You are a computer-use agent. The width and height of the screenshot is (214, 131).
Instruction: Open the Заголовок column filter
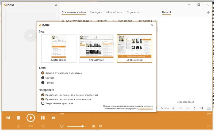155,21
